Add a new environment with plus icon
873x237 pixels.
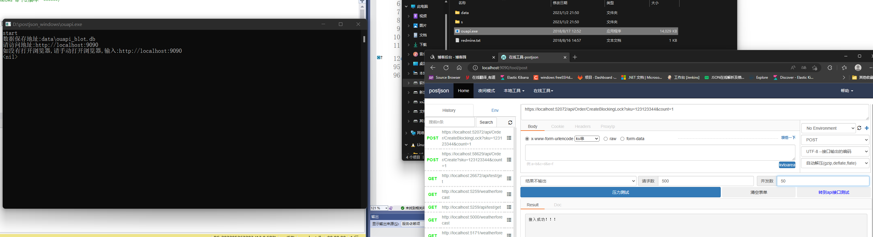coord(866,128)
